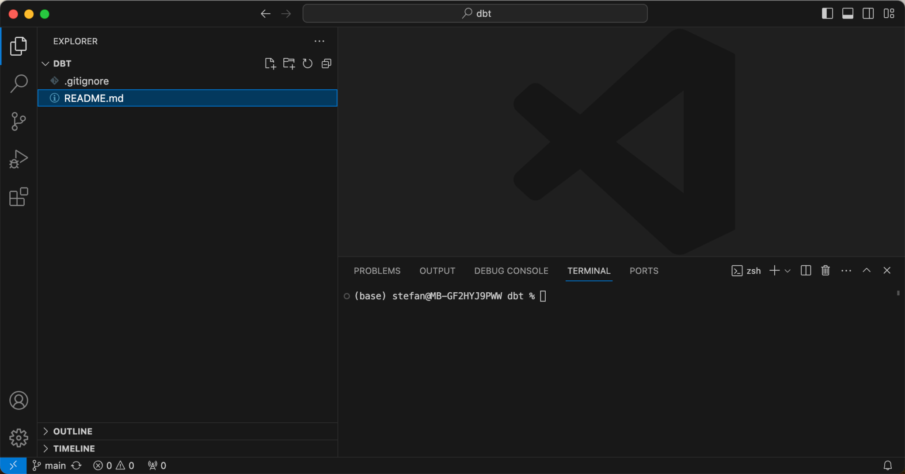Refresh the Explorer file tree

point(308,64)
